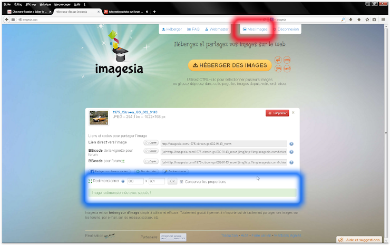390x245 pixels.
Task: Open the Aide footer link
Action: click(245, 236)
